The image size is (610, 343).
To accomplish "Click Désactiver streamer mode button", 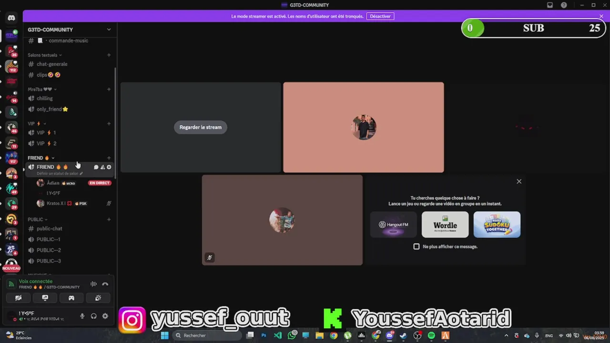I will pos(380,16).
